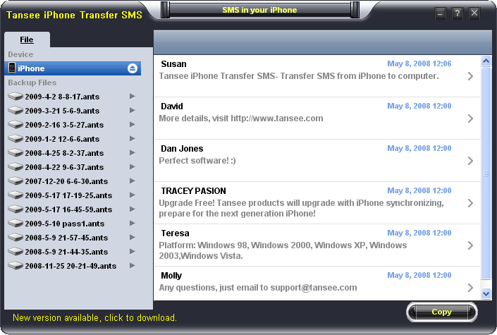Image resolution: width=497 pixels, height=335 pixels.
Task: Open the File tab
Action: (27, 39)
